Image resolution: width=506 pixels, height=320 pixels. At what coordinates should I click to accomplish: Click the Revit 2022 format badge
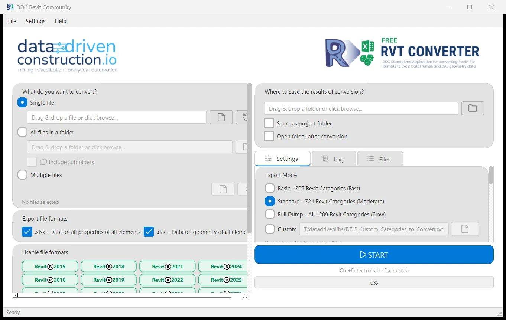168,280
